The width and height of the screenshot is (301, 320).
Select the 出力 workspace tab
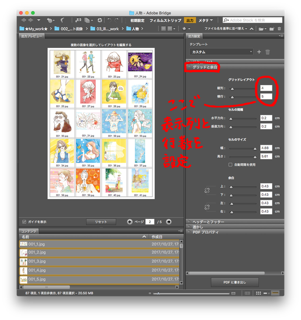pos(190,21)
